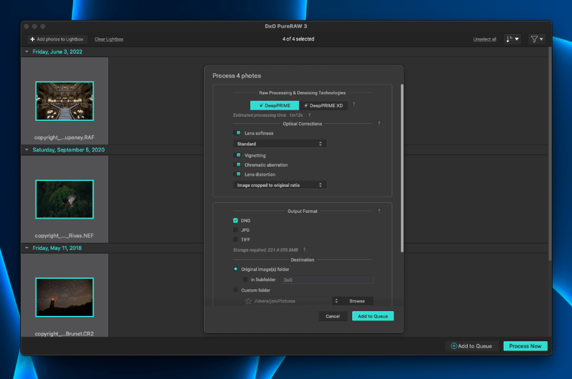This screenshot has width=572, height=379.
Task: Collapse the Friday, May 11, 2018 group
Action: pyautogui.click(x=27, y=248)
